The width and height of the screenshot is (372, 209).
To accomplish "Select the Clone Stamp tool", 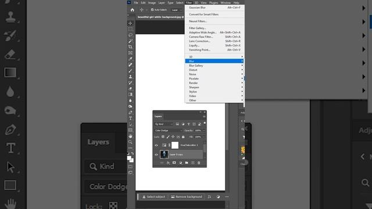I will pyautogui.click(x=130, y=77).
